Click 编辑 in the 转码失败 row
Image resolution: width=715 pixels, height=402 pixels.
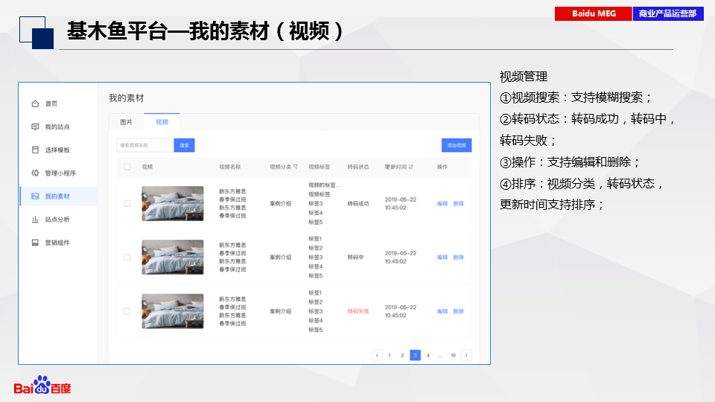tap(442, 311)
